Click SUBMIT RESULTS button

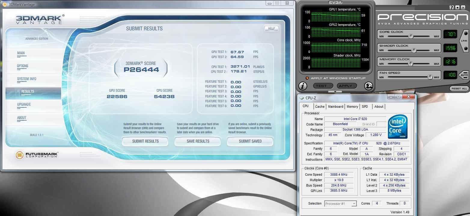(145, 141)
